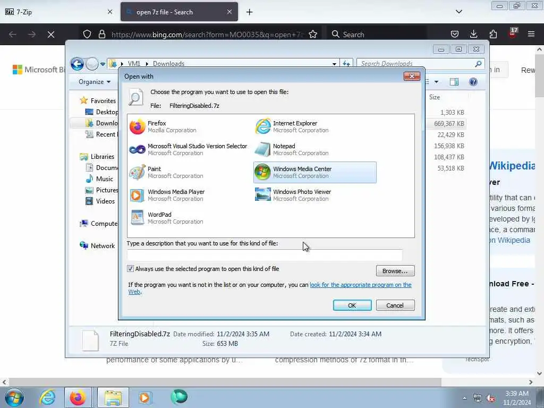The height and width of the screenshot is (408, 544).
Task: Choose WordPad in the program list
Action: [190, 218]
